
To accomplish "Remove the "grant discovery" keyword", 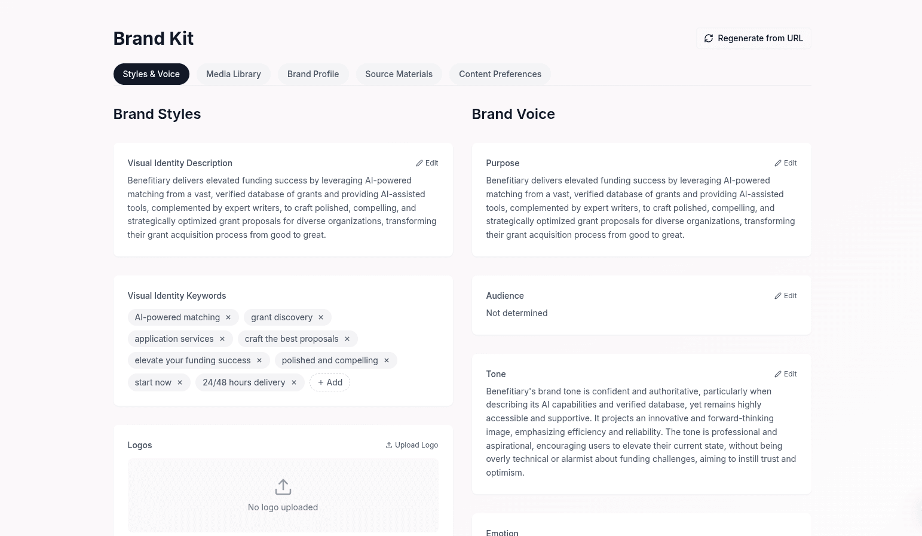I will tap(320, 317).
